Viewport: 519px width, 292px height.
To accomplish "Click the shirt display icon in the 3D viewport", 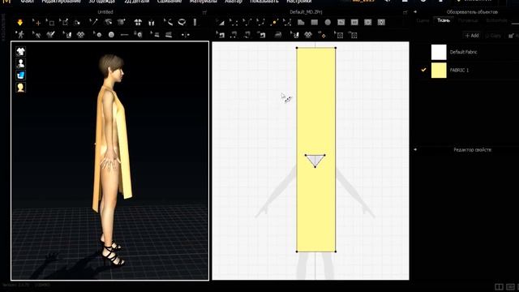I will (x=20, y=51).
